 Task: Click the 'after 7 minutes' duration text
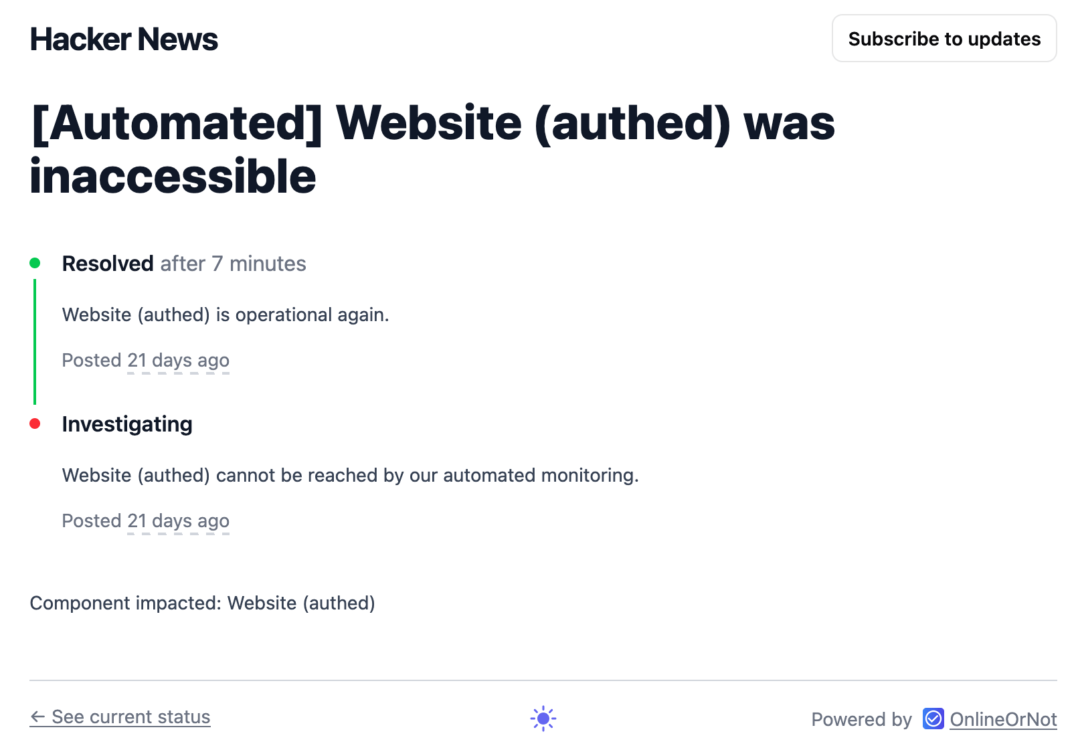pos(233,264)
